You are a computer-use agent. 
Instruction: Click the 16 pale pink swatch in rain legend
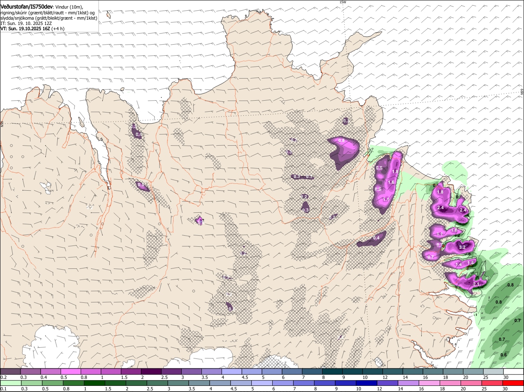pyautogui.click(x=429, y=383)
